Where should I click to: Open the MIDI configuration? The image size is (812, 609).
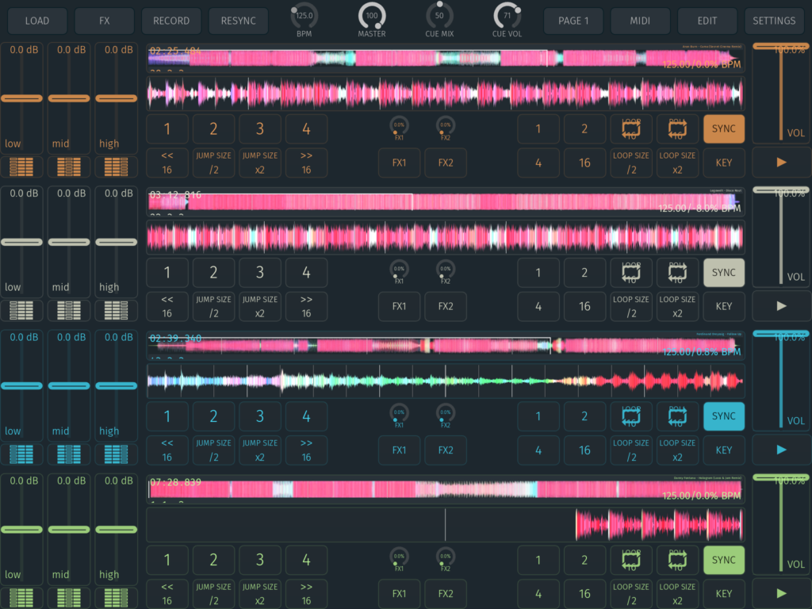click(640, 21)
